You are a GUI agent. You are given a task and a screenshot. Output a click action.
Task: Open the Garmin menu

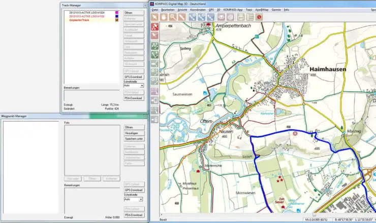276,10
